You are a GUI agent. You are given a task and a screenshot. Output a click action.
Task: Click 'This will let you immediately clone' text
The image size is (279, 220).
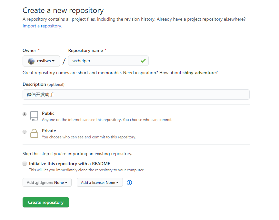87,170
